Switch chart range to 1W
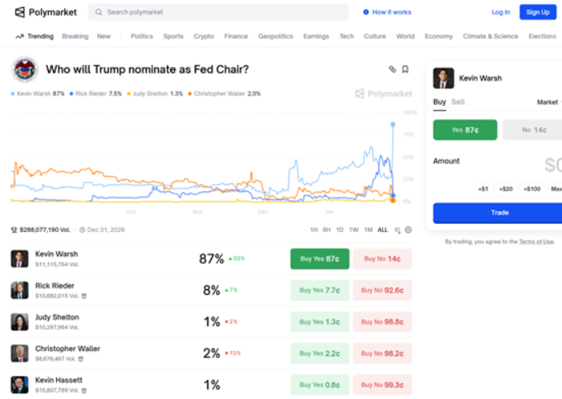 353,230
